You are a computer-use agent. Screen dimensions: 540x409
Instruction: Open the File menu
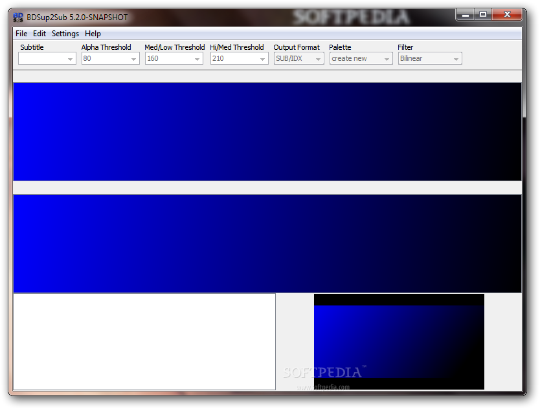21,34
